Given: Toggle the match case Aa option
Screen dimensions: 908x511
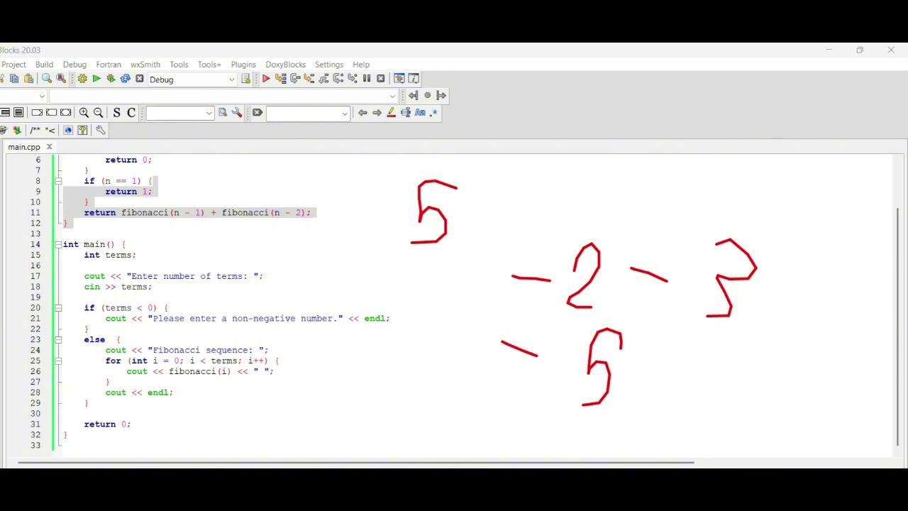Looking at the screenshot, I should pyautogui.click(x=420, y=113).
